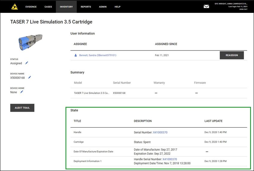This screenshot has height=171, width=254.
Task: Click the LAST UPDATE column header
Action: [213, 121]
